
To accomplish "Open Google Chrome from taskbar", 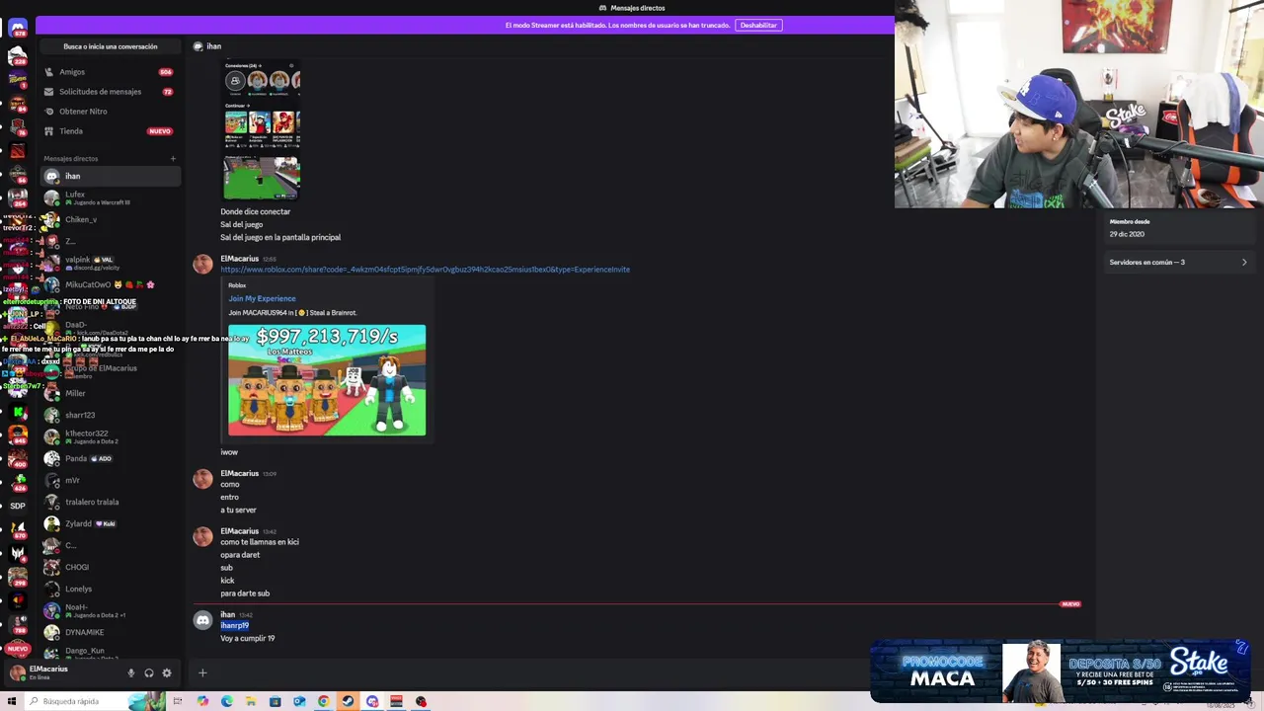I will click(323, 701).
